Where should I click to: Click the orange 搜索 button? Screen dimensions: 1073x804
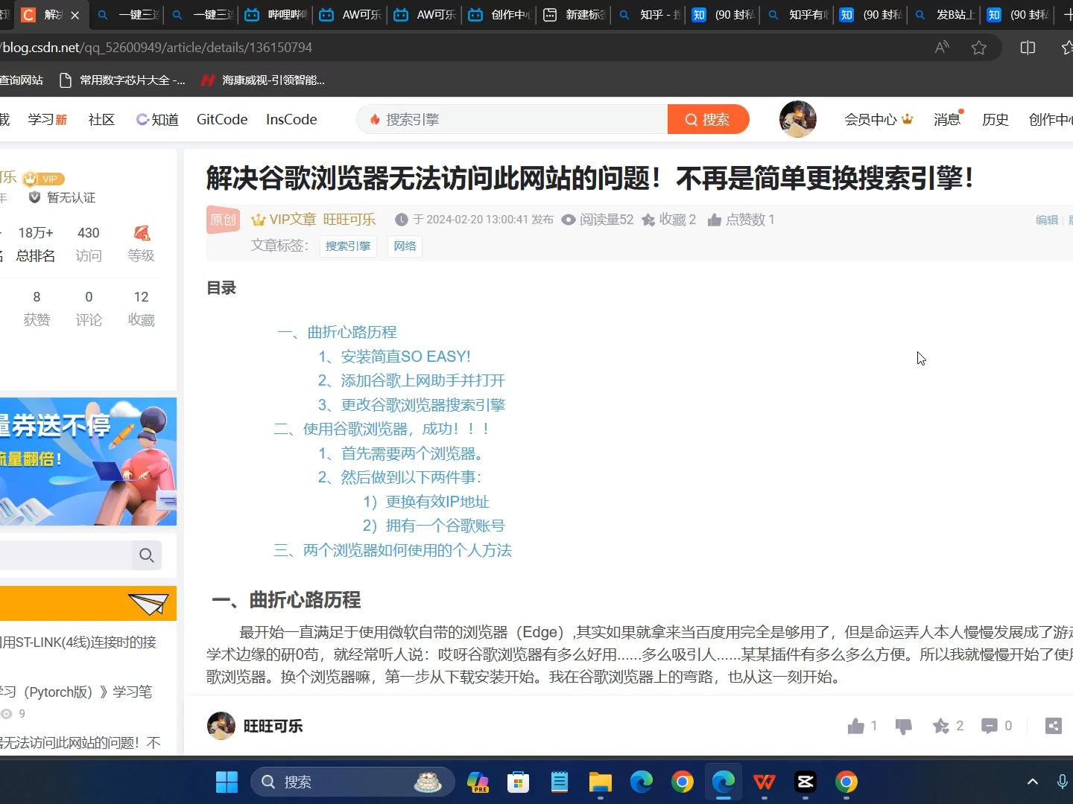coord(708,120)
